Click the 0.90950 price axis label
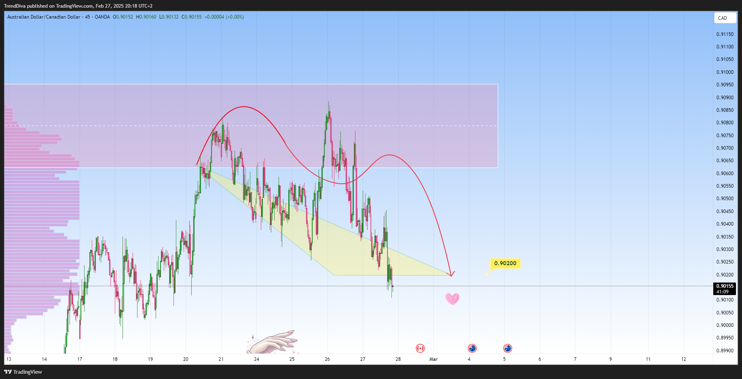This screenshot has width=742, height=379. 725,85
